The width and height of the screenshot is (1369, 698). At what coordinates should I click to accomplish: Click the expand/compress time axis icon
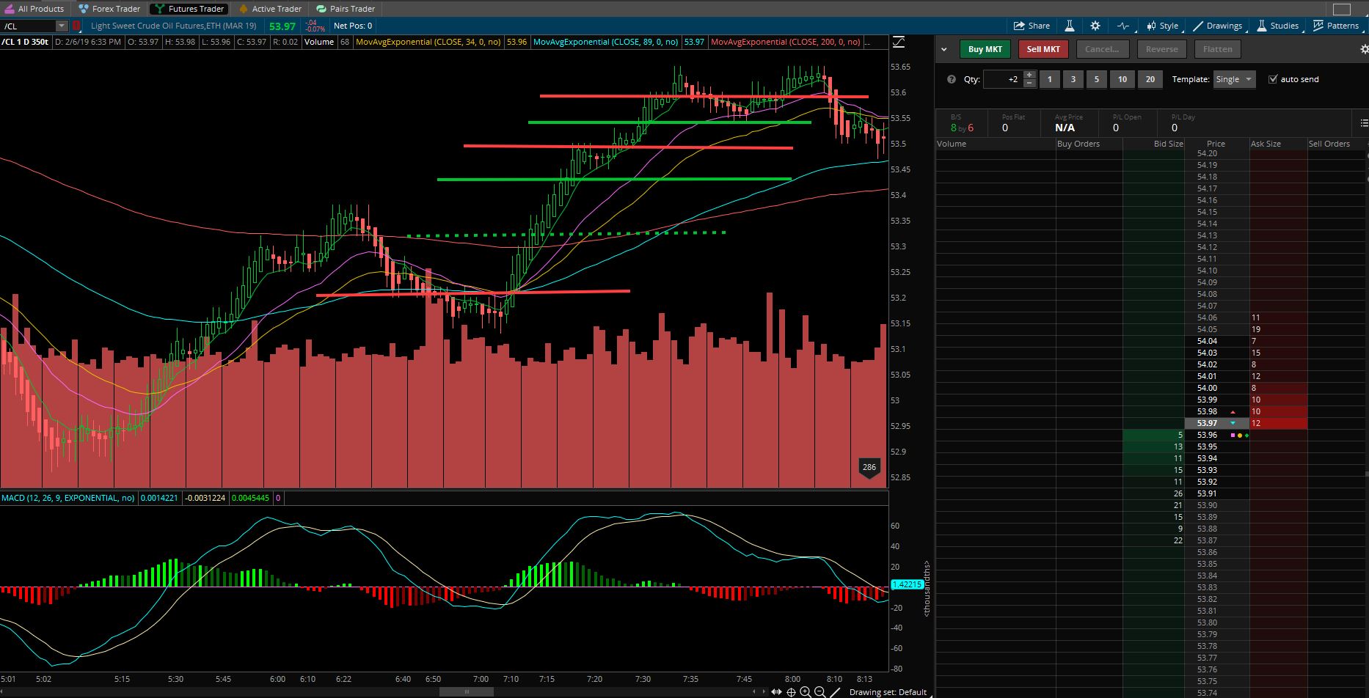pos(776,691)
